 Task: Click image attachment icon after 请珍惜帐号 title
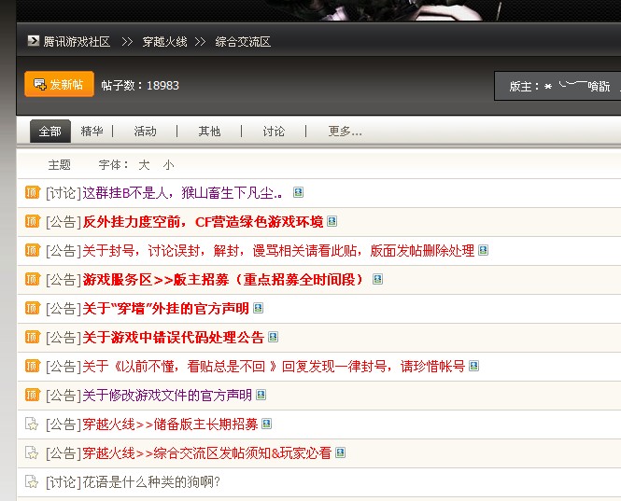click(474, 366)
